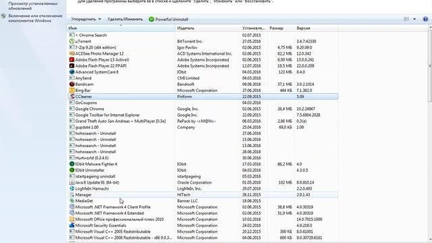Select the istartpageing uninstall entry

(202, 176)
